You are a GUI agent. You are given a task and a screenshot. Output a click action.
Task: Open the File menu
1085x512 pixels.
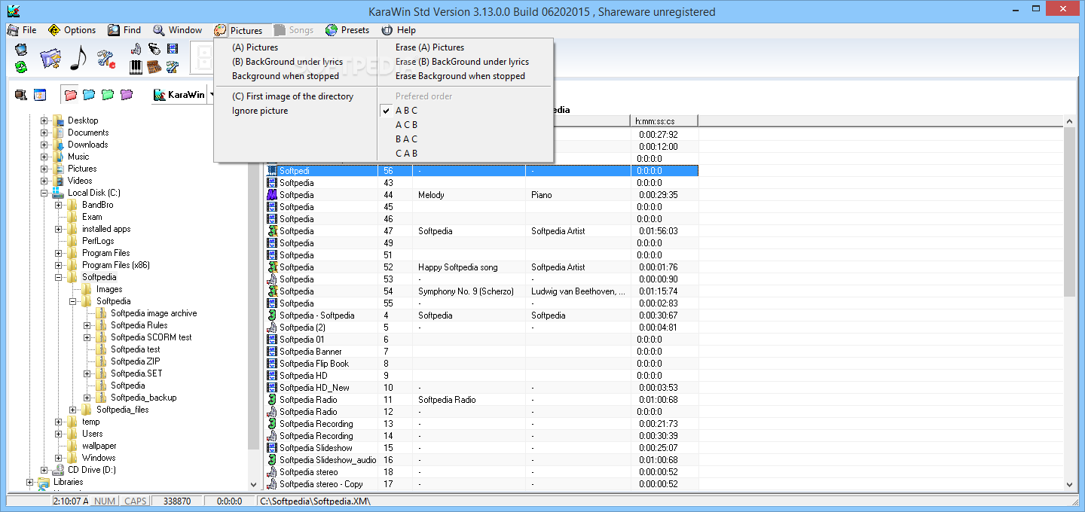click(22, 30)
